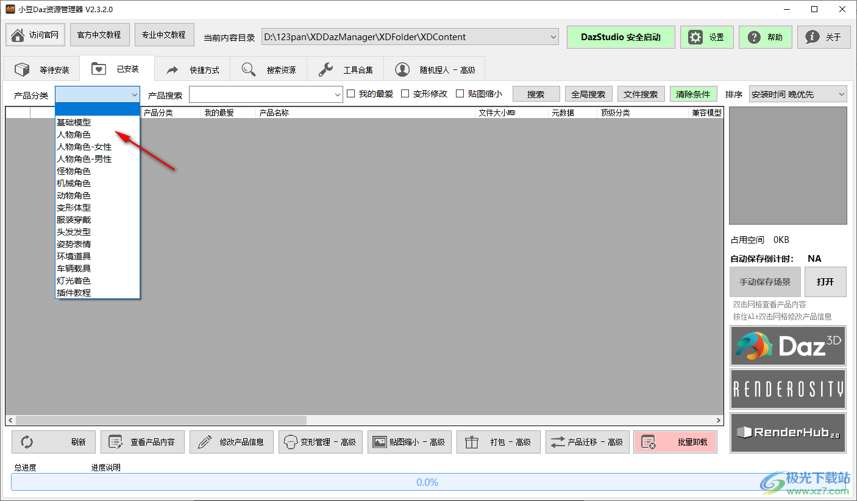Click the question mark 帮助 icon
Viewport: 857px width, 501px height.
[754, 37]
